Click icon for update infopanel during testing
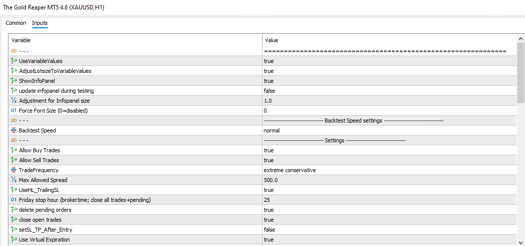 click(14, 91)
